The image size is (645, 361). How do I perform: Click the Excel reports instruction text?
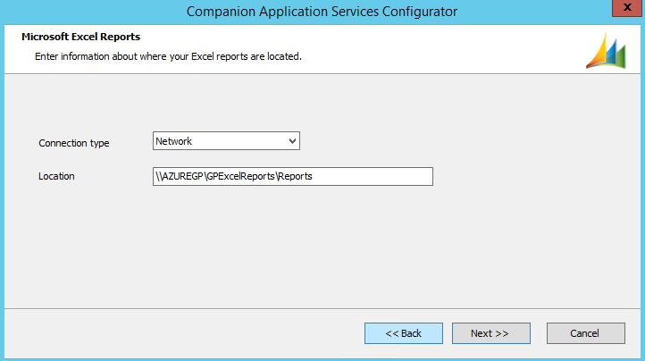(x=168, y=56)
